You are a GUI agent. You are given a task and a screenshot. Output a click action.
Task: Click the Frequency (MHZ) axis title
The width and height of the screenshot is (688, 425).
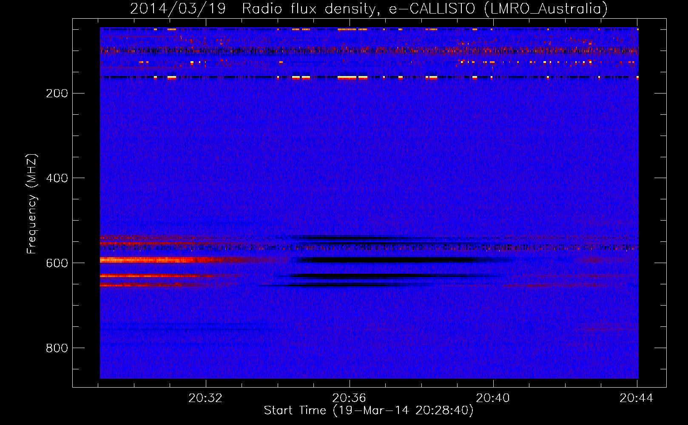coord(32,204)
